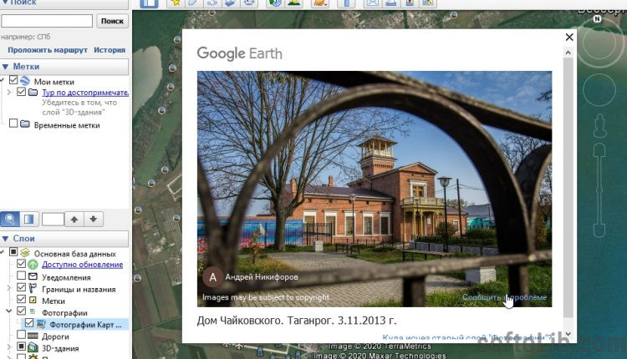Uncheck the Метки layer checkbox
This screenshot has height=359, width=627.
pos(21,299)
